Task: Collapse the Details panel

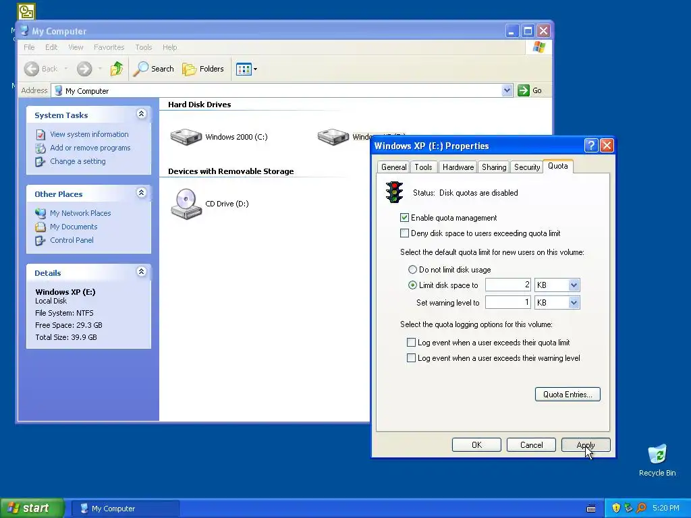Action: coord(142,272)
